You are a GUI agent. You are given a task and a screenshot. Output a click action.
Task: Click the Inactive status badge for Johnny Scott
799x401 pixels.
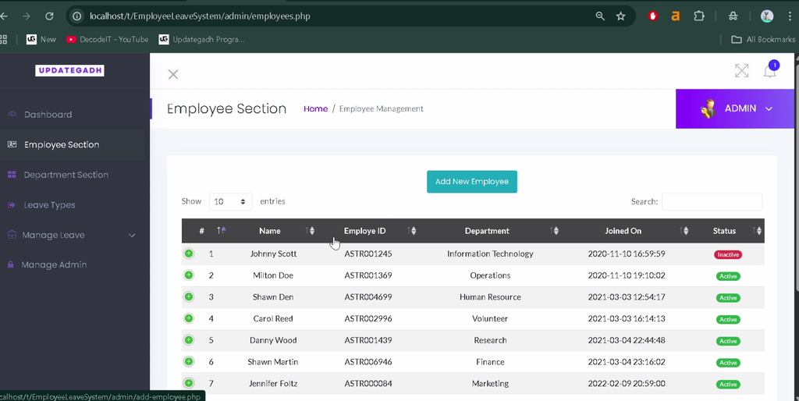click(x=728, y=254)
